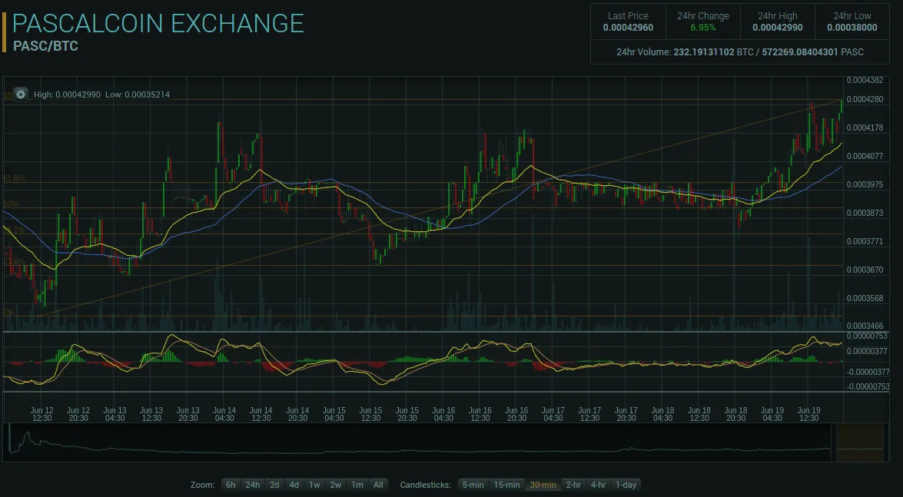Click the 24hr High 0.00042990 value

coord(778,28)
